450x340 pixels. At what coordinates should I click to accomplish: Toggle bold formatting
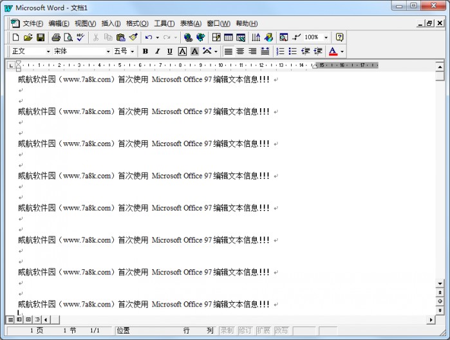(x=145, y=52)
